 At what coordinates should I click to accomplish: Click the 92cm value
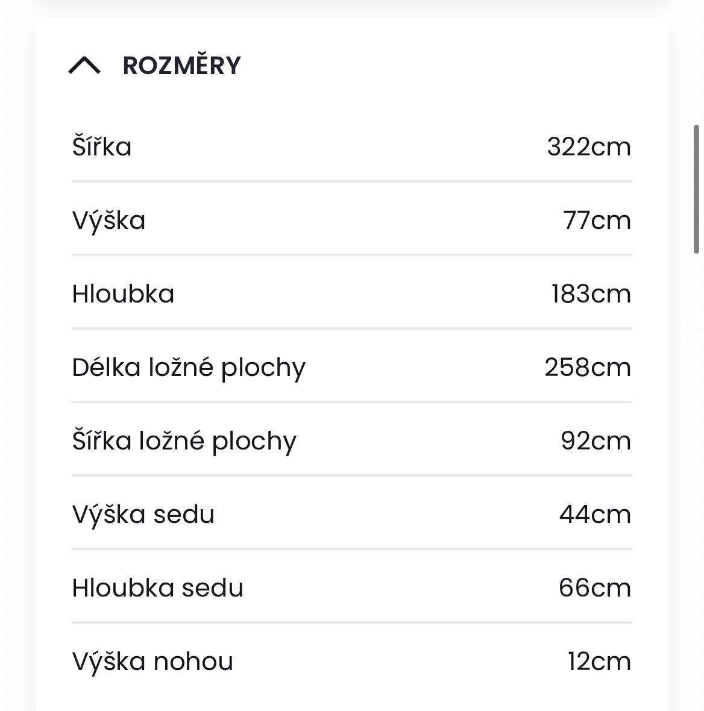click(x=596, y=441)
